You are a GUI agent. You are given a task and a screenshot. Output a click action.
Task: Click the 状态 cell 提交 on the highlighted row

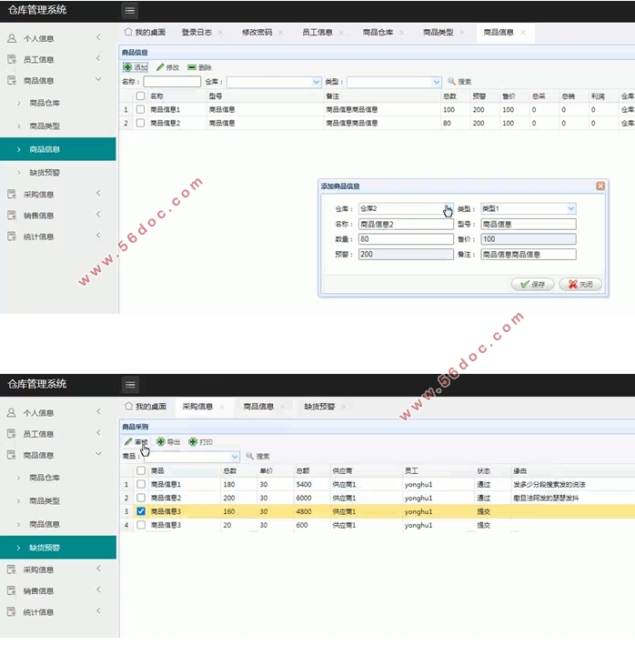coord(484,511)
